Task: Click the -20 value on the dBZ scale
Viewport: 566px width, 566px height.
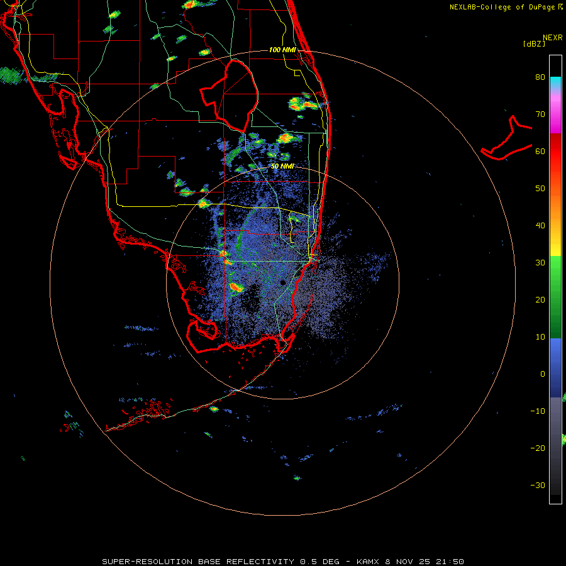Action: [x=538, y=448]
